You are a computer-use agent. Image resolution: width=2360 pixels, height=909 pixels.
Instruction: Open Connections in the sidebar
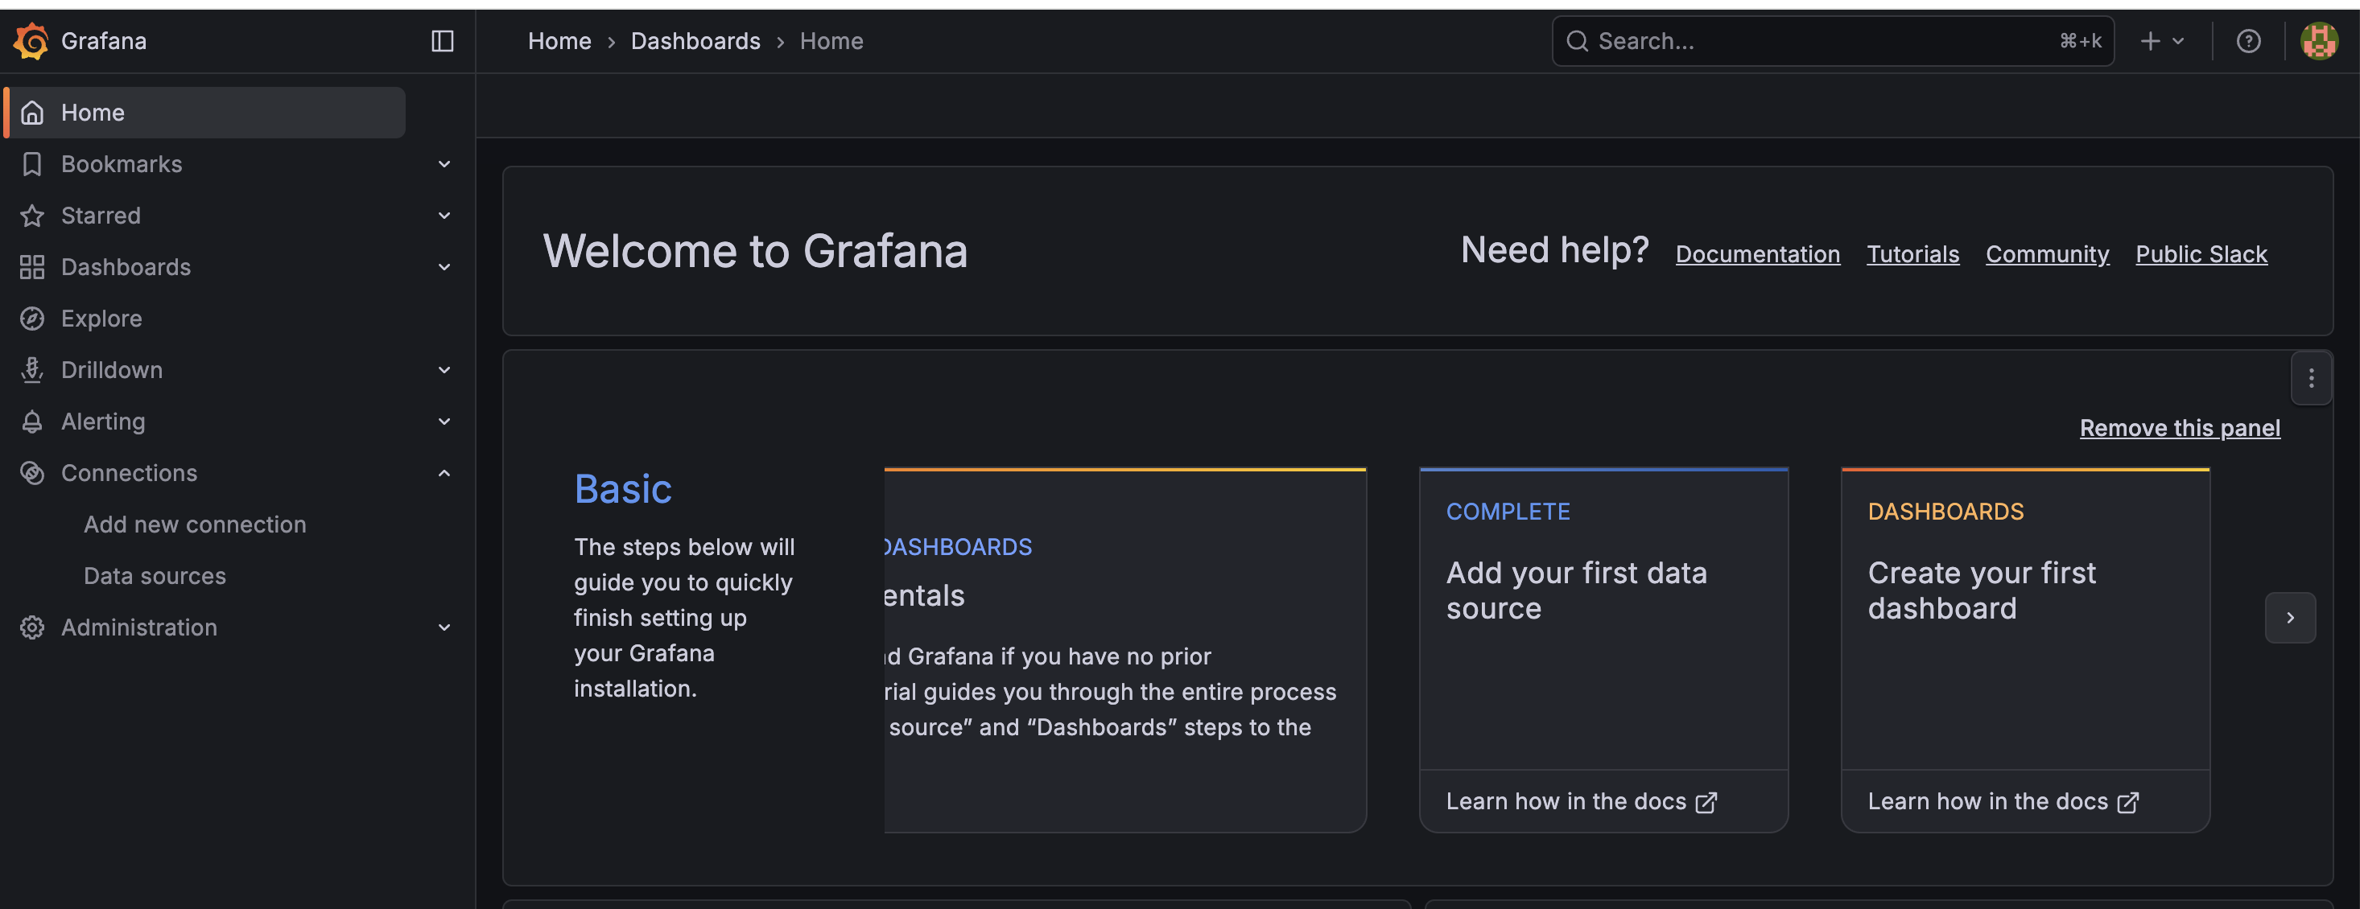(x=129, y=473)
